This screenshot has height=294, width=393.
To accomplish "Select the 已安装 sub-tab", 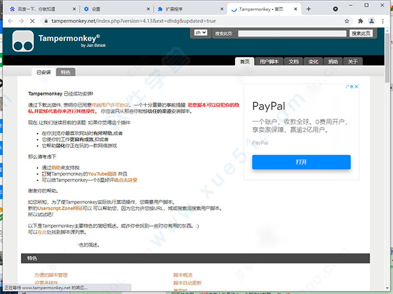I will point(43,72).
